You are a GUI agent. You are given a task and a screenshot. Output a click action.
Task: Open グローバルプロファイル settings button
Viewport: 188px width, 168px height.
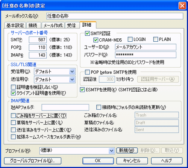pyautogui.click(x=33, y=161)
